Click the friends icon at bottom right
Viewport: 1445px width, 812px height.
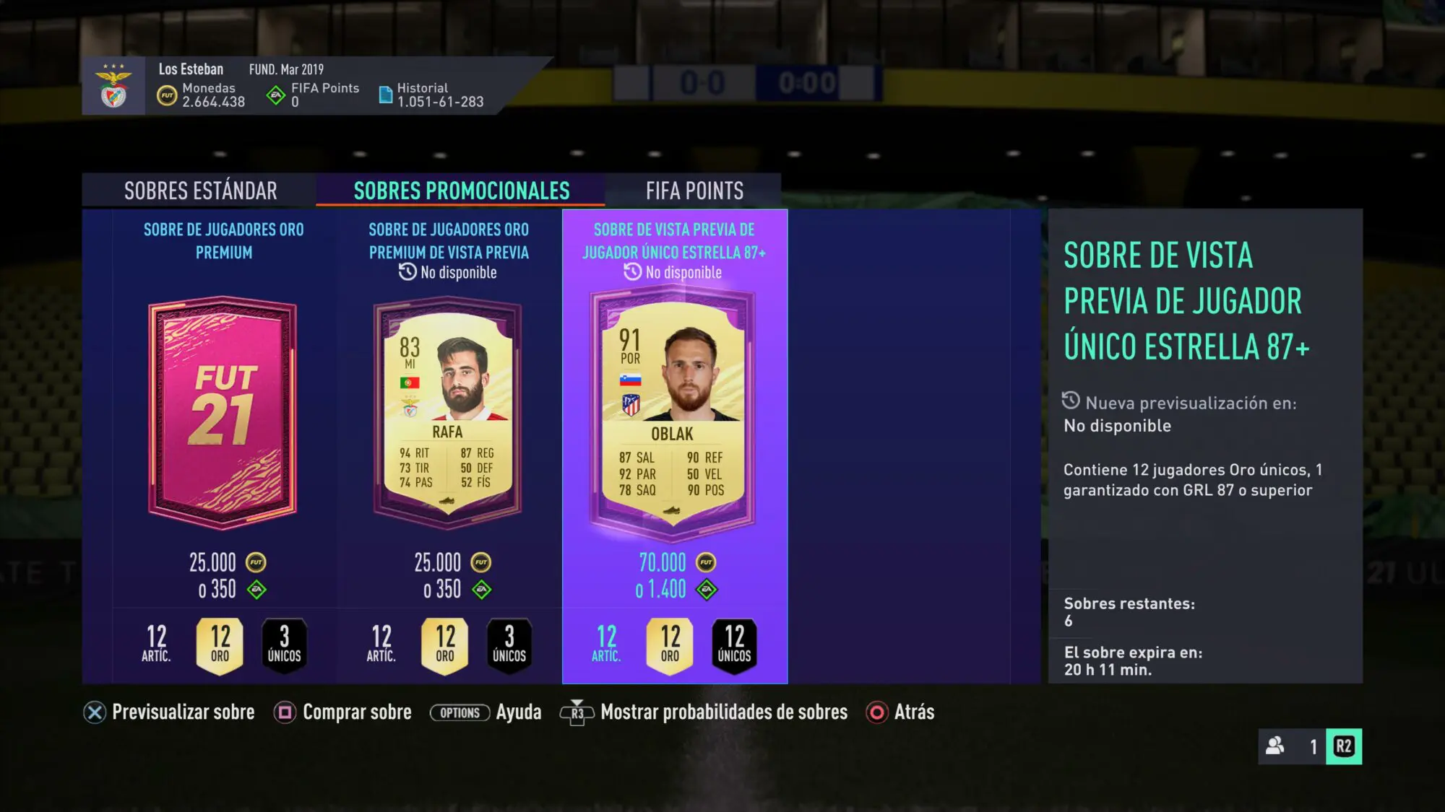point(1275,746)
